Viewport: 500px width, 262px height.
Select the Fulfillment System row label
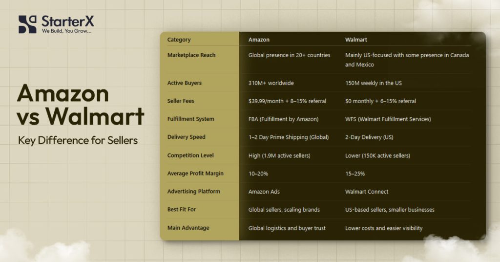point(190,119)
